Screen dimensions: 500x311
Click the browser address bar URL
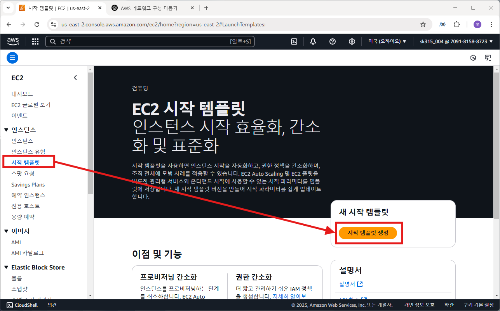pos(164,24)
